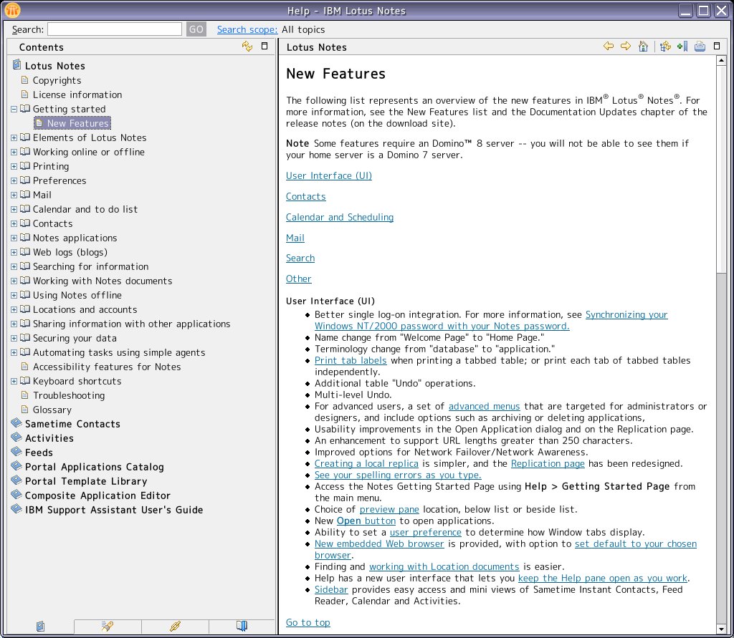The image size is (734, 638).
Task: Expand Keyboard shortcuts topic
Action: click(x=14, y=381)
